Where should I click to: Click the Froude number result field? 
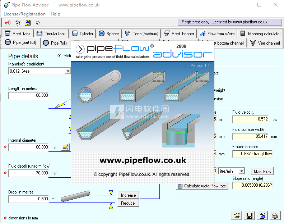(x=252, y=154)
